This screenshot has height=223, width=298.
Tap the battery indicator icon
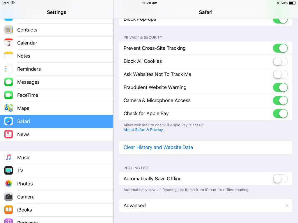coord(292,3)
